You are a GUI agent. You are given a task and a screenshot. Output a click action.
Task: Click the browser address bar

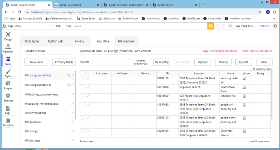[141, 12]
